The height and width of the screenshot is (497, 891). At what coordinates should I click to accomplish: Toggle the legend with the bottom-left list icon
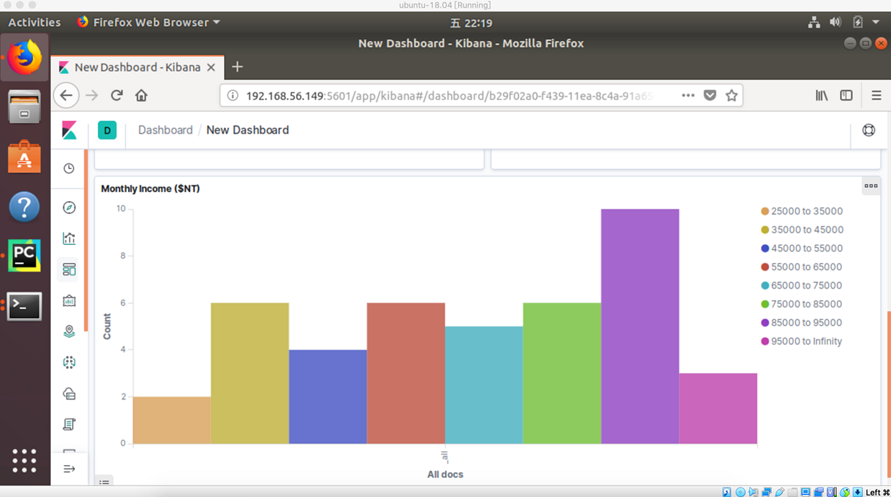[104, 482]
